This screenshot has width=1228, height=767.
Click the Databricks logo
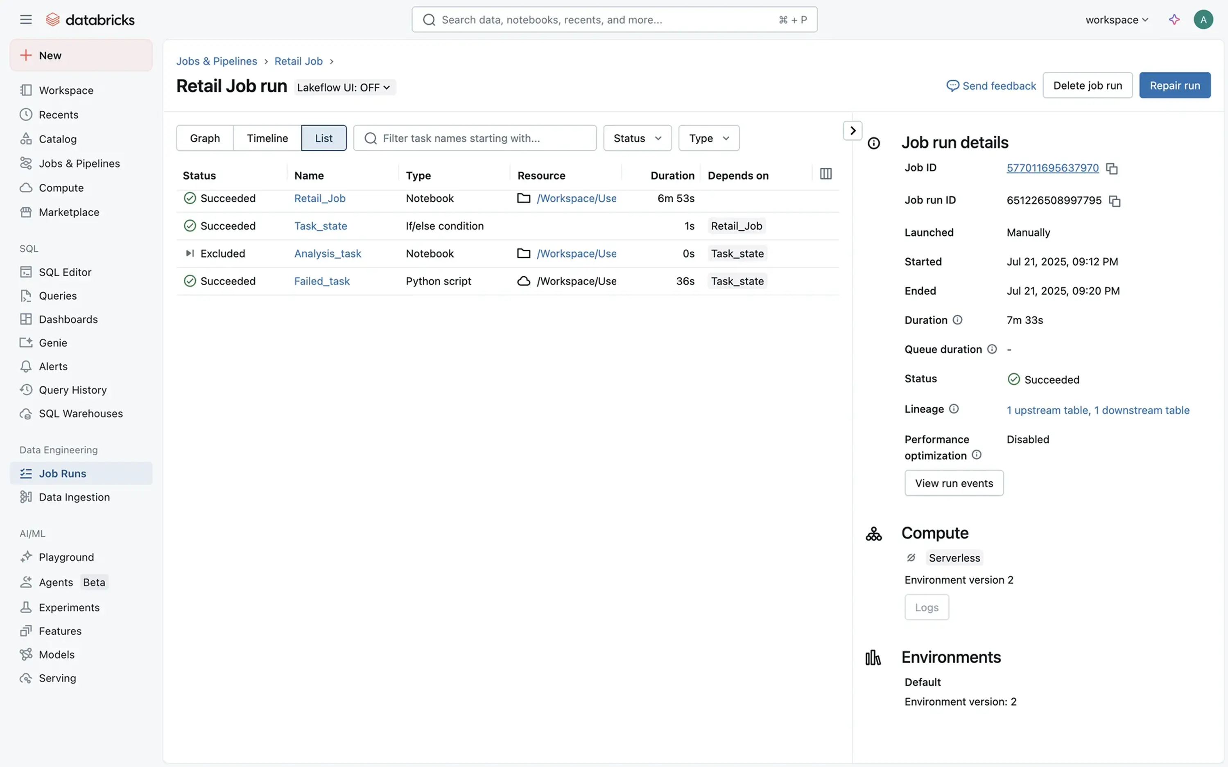click(x=90, y=19)
